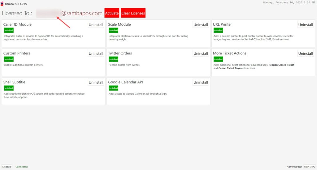The width and height of the screenshot is (317, 170).
Task: Click Installed badge under Caller ID Module
Action: pos(9,30)
